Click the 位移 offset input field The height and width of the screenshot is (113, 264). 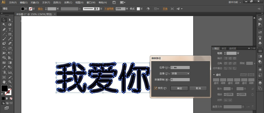pos(180,68)
